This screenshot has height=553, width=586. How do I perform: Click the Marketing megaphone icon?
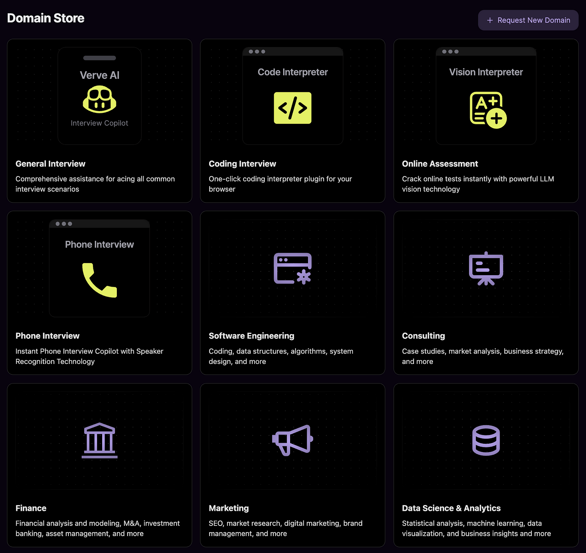coord(293,440)
